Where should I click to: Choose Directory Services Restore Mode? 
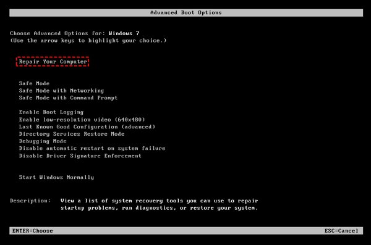click(x=72, y=134)
